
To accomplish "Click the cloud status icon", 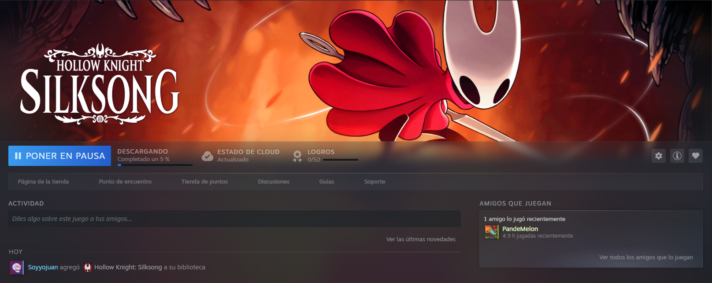I will 208,156.
